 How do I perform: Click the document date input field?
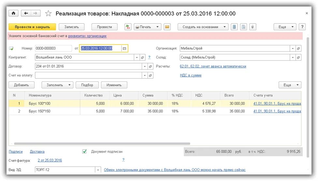[x=101, y=49]
